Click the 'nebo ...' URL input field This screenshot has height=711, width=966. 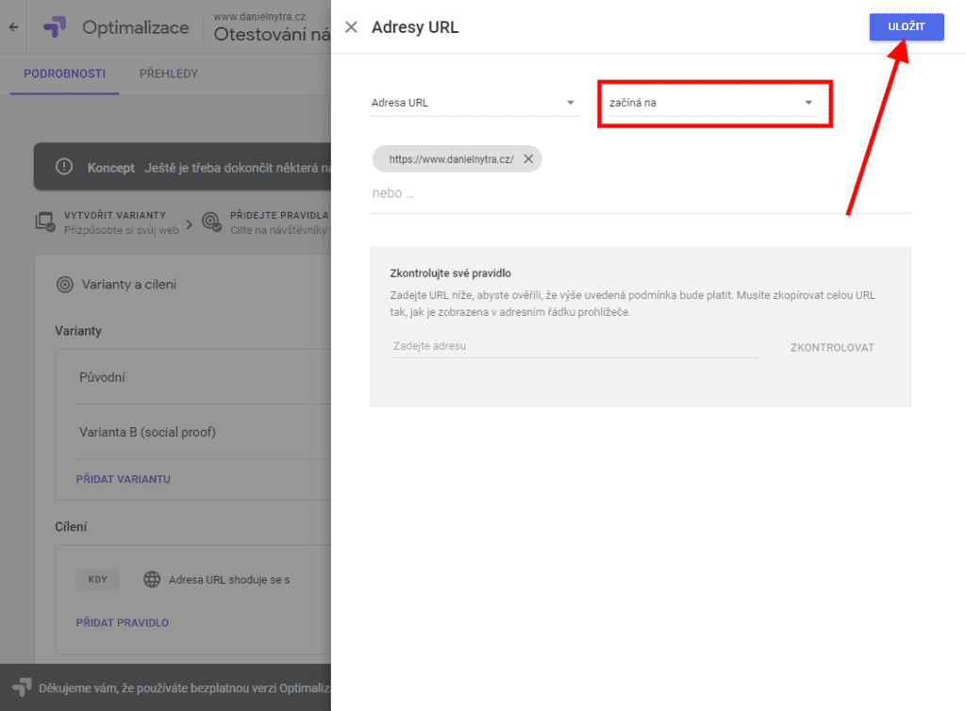[640, 193]
